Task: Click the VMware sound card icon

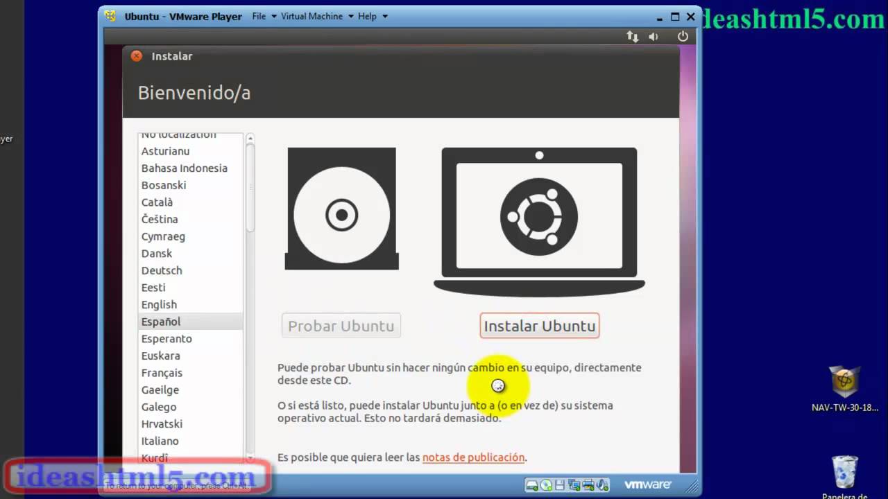Action: point(602,484)
